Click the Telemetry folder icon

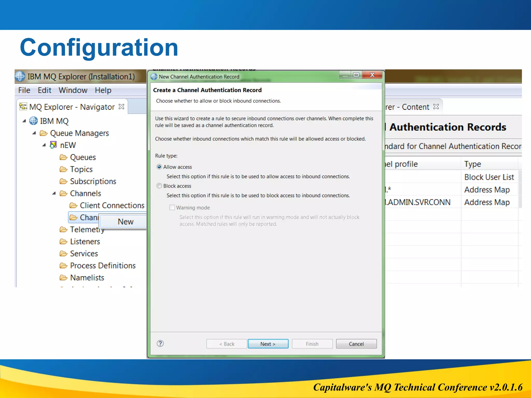click(64, 229)
